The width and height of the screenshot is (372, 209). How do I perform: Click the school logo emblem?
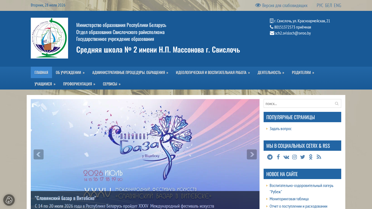(49, 38)
